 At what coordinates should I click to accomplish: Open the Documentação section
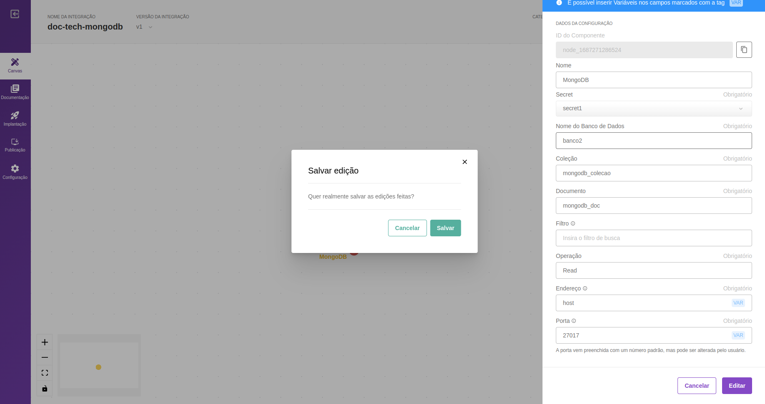click(x=15, y=92)
